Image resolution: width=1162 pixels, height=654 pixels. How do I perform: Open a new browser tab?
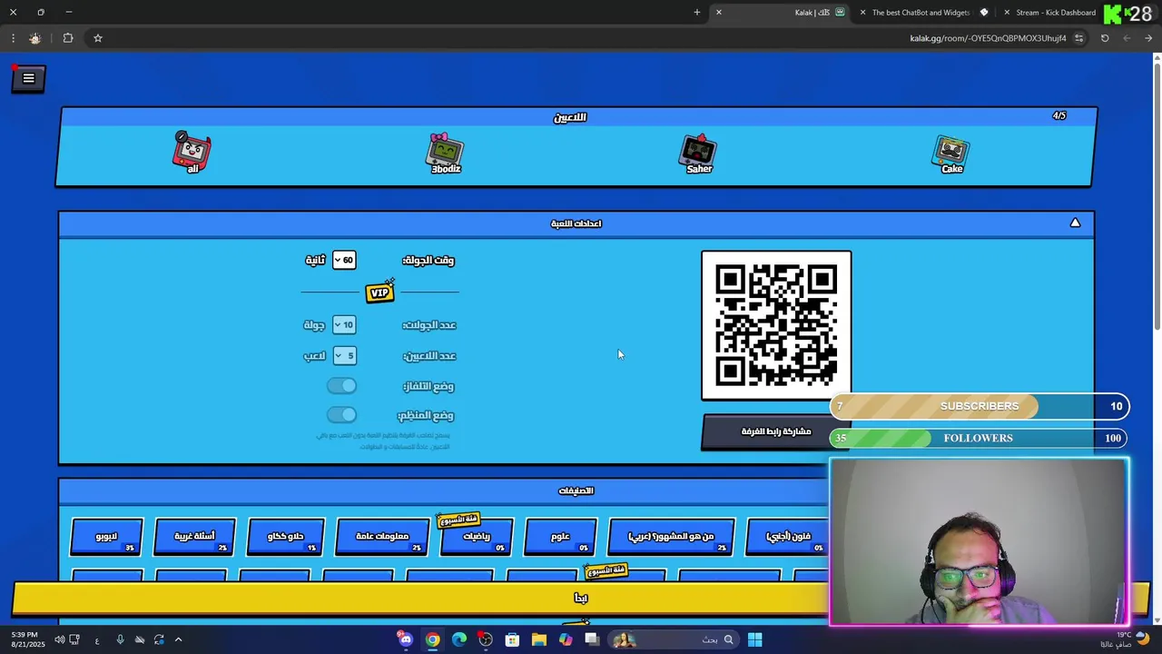697,13
